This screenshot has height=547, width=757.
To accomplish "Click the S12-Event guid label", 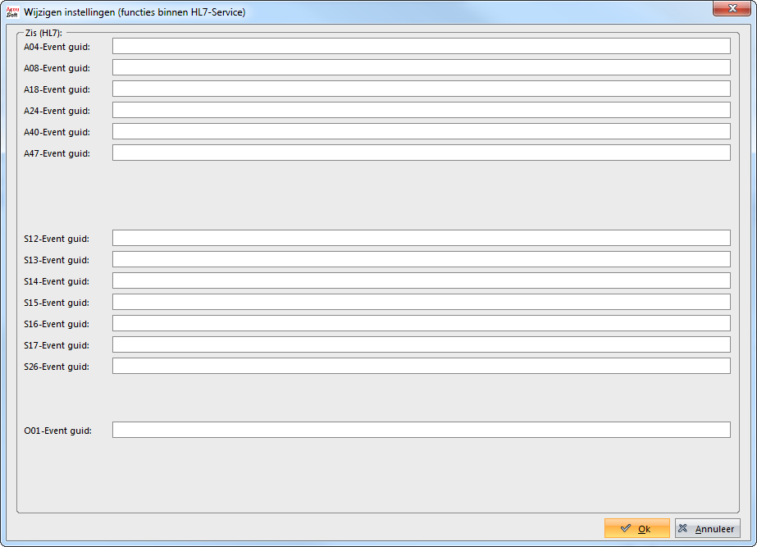I will click(57, 239).
